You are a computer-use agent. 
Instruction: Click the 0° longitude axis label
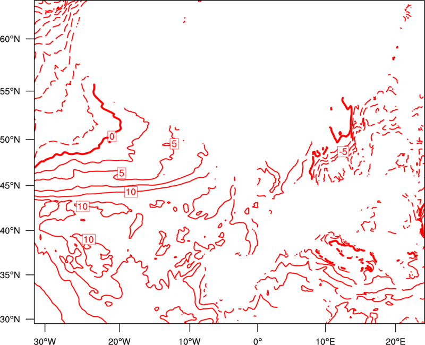258,341
